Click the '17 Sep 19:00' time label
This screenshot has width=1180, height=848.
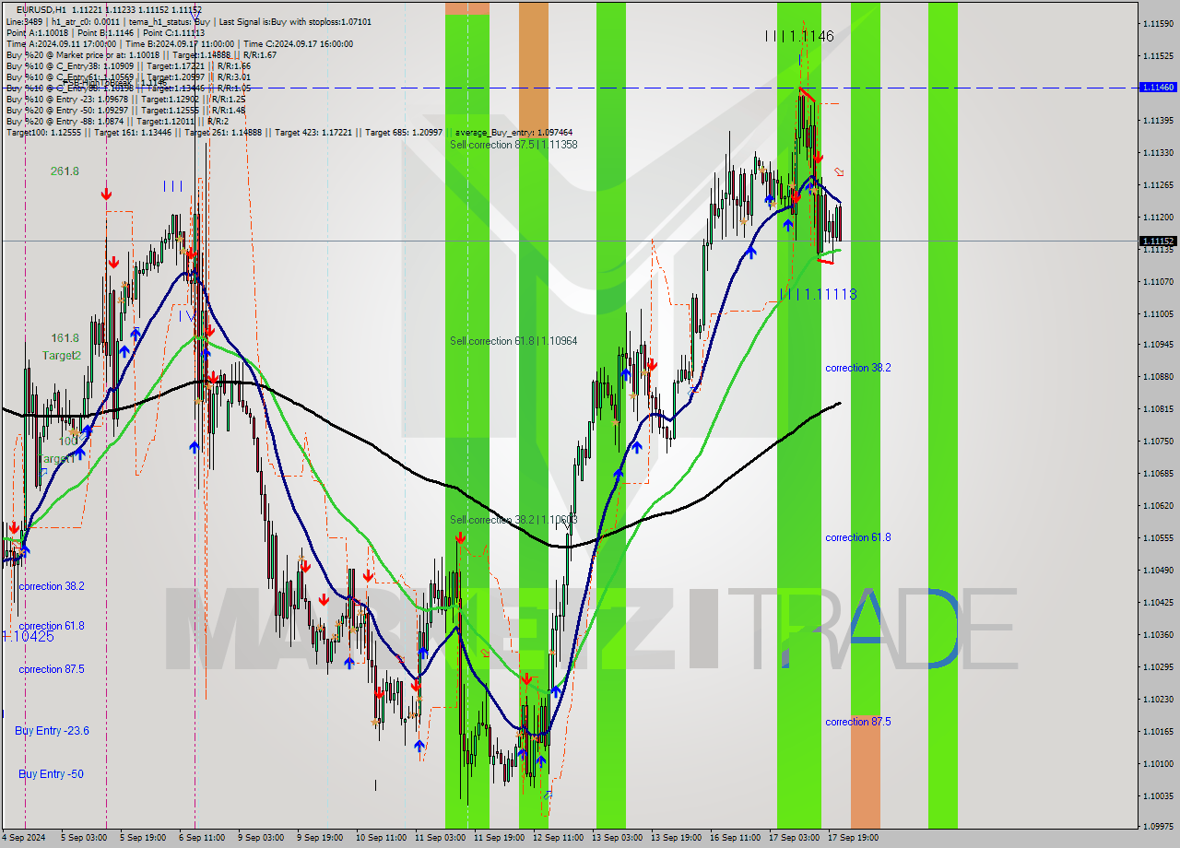pos(853,838)
